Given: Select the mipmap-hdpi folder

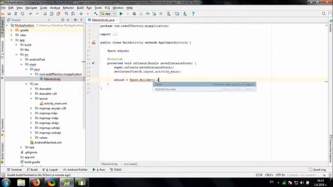Looking at the screenshot, I should [x=48, y=113].
